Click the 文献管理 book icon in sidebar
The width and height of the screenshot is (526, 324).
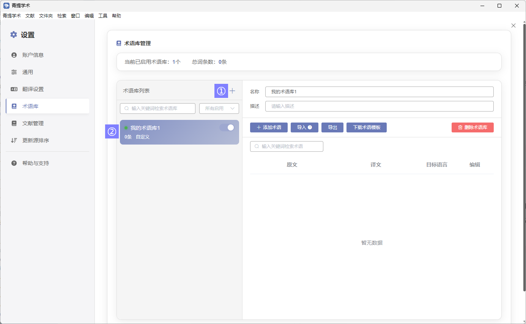coord(14,123)
